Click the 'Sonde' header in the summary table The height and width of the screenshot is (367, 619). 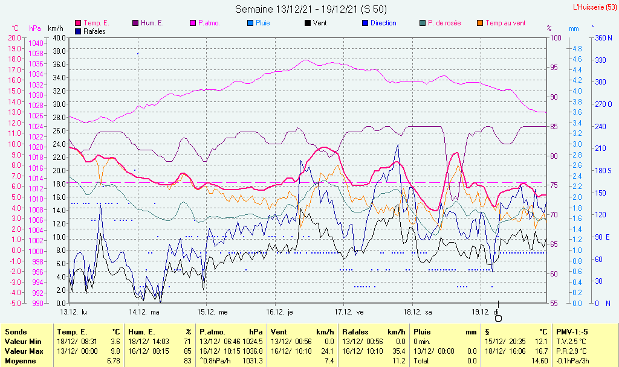pyautogui.click(x=16, y=332)
